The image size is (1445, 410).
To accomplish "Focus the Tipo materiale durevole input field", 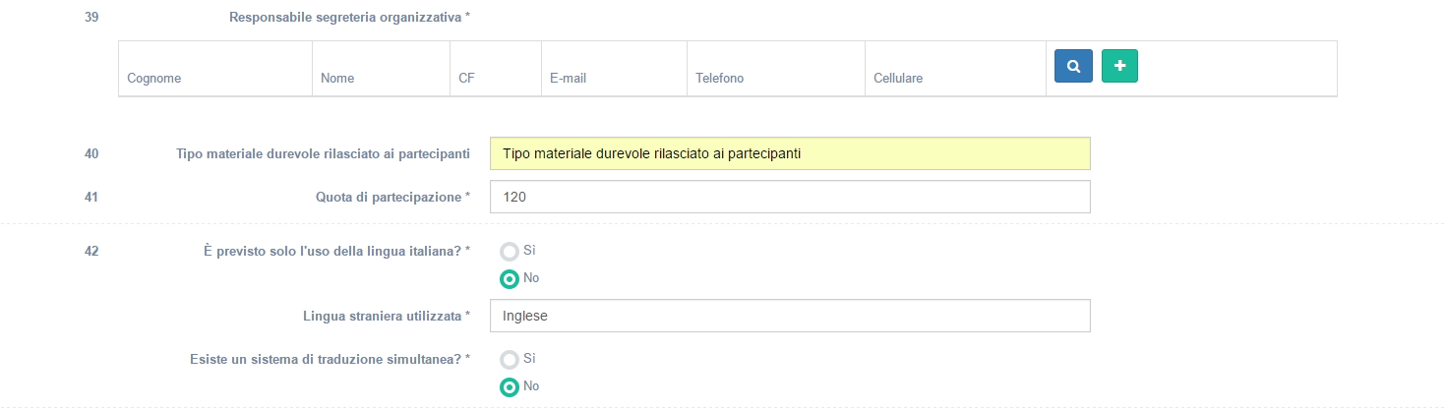I will click(x=789, y=153).
